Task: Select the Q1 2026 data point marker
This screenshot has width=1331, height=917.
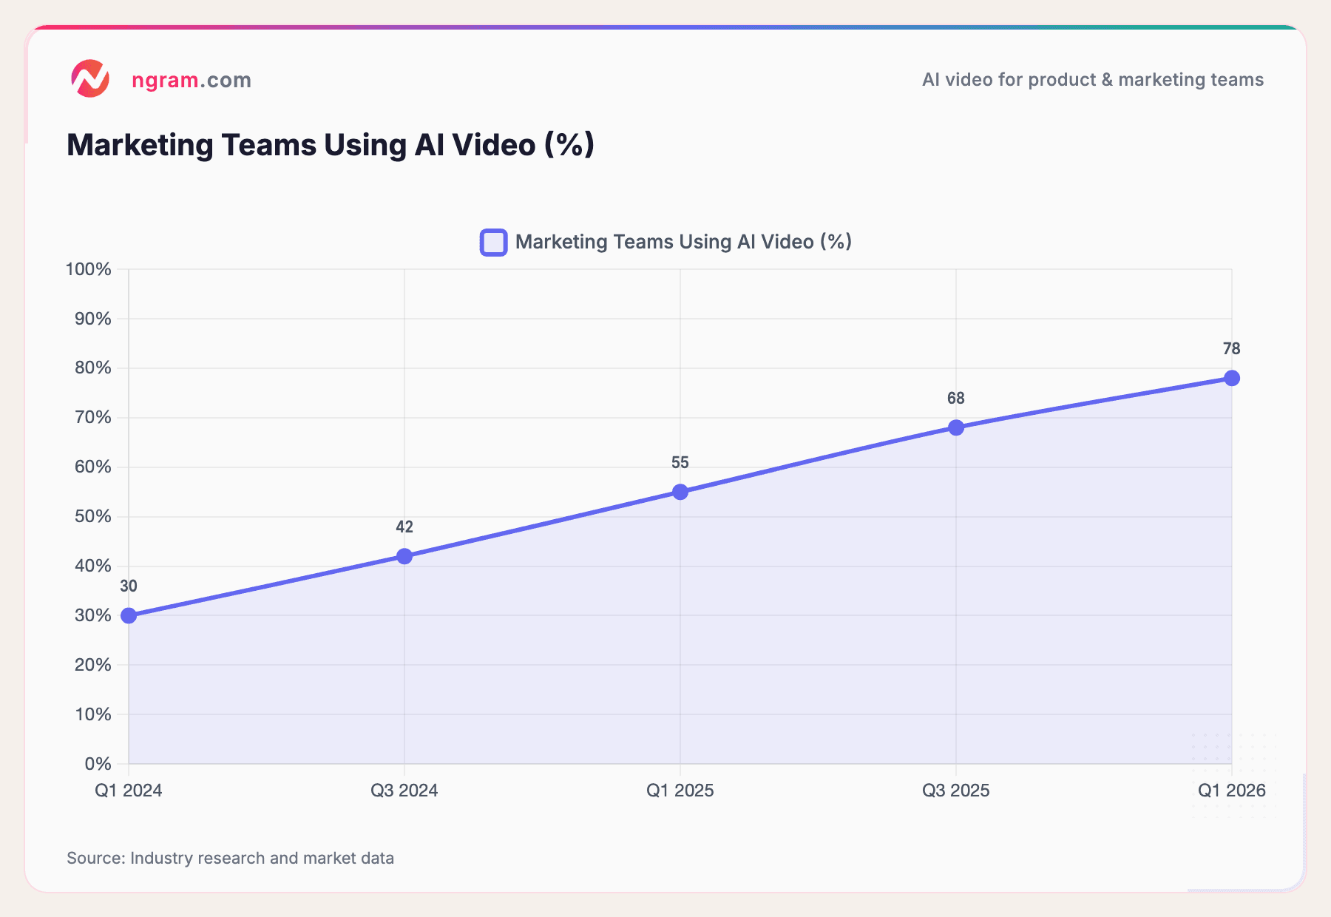Action: [x=1232, y=376]
